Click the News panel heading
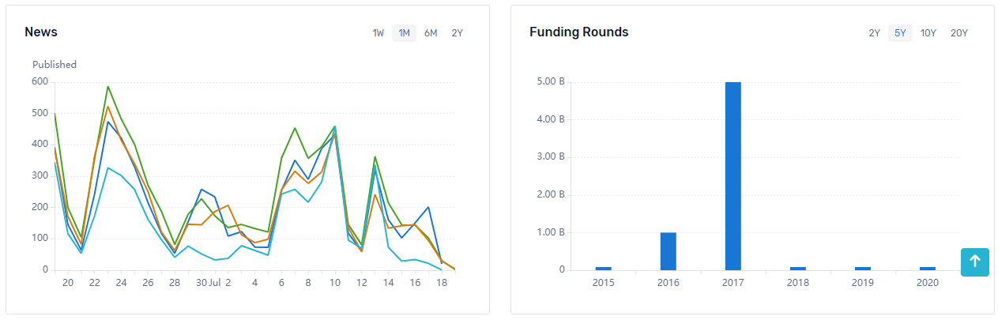 tap(41, 32)
